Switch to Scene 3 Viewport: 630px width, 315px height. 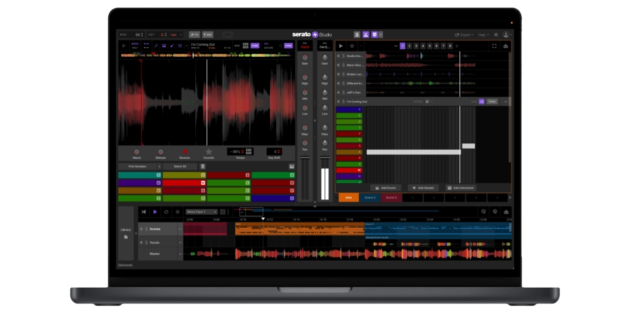click(x=391, y=197)
